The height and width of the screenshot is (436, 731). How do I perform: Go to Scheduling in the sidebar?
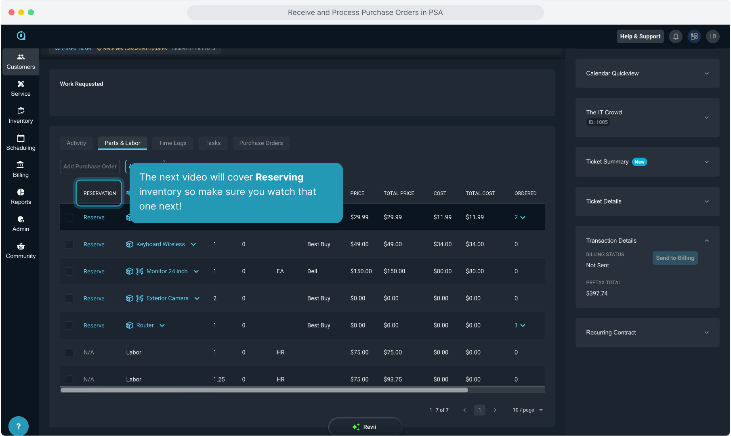pyautogui.click(x=21, y=143)
